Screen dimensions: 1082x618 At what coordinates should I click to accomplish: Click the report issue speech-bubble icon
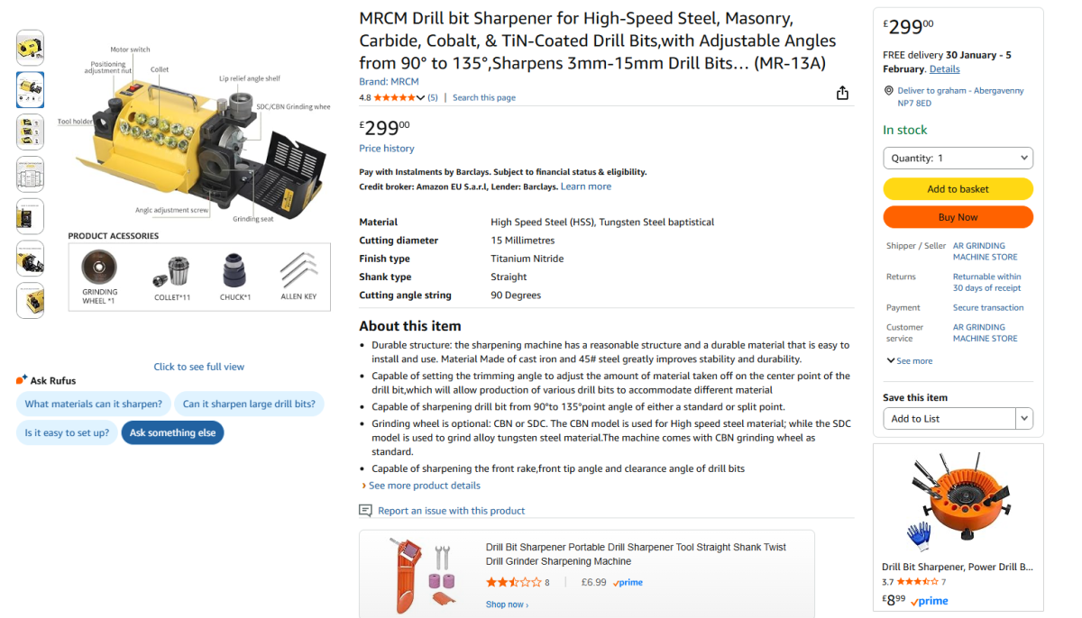coord(365,511)
